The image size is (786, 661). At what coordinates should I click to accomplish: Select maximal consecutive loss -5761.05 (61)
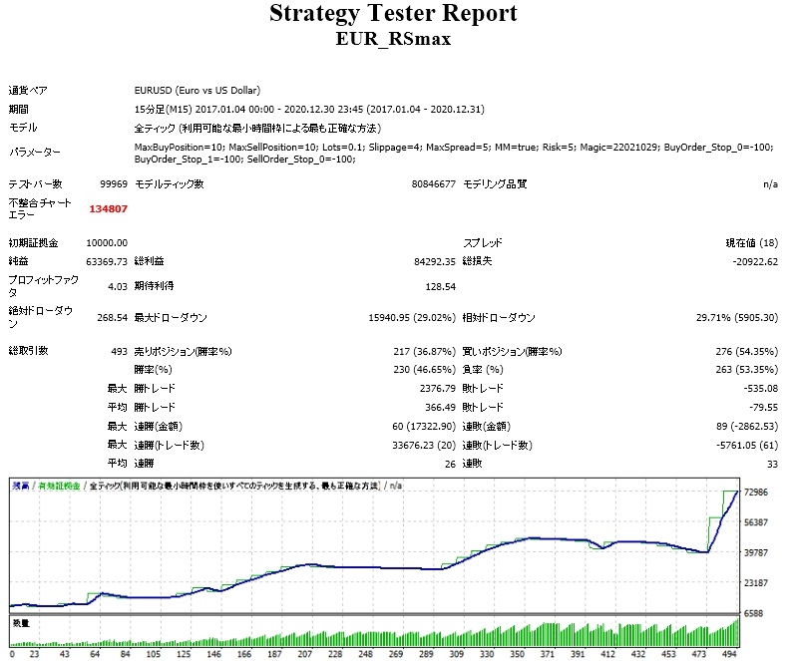[x=747, y=445]
